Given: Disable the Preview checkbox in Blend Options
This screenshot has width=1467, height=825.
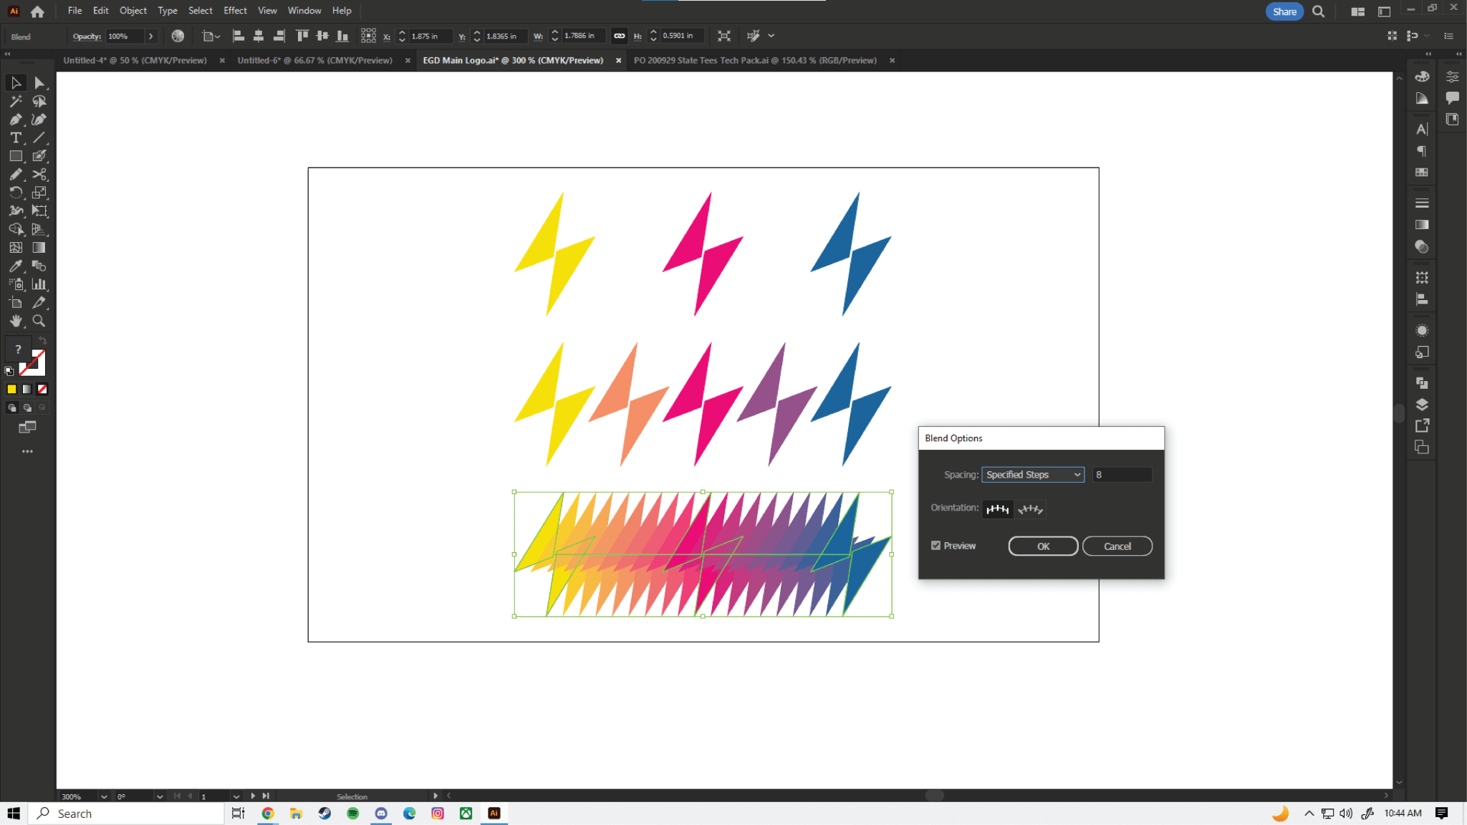Looking at the screenshot, I should pos(935,545).
